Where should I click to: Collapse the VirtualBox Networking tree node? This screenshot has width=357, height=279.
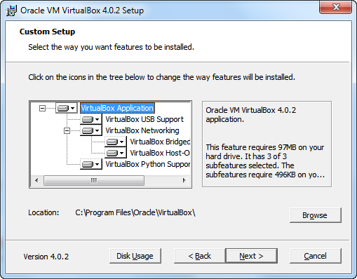click(x=67, y=130)
